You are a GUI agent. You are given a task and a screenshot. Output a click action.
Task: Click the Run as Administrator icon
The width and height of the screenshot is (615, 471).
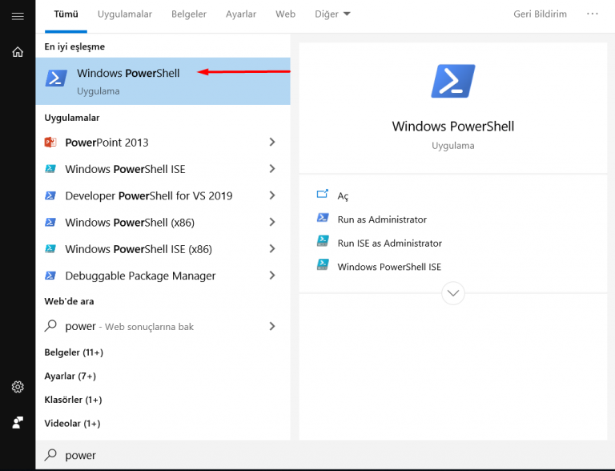(x=323, y=217)
